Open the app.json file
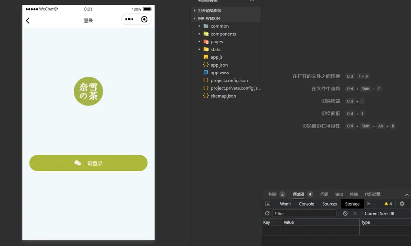411x246 pixels. coord(219,65)
